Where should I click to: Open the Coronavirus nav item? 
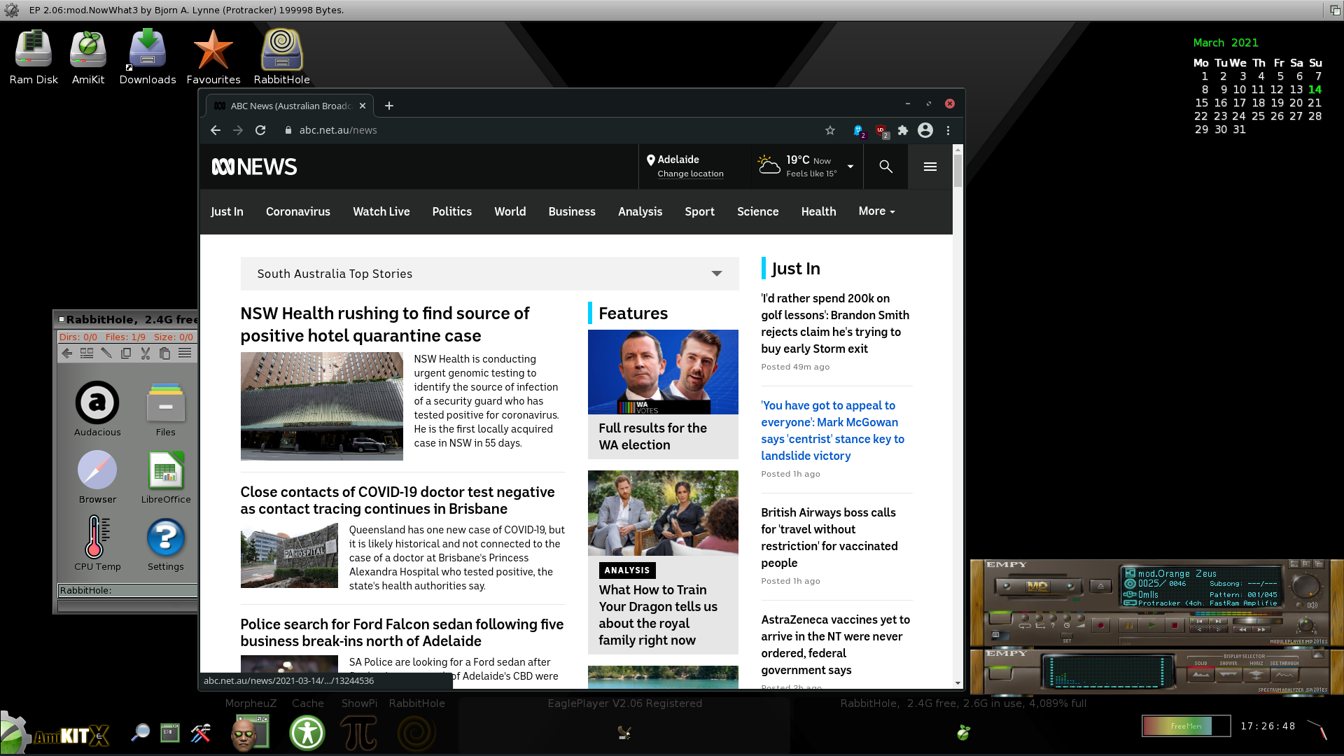(x=298, y=211)
